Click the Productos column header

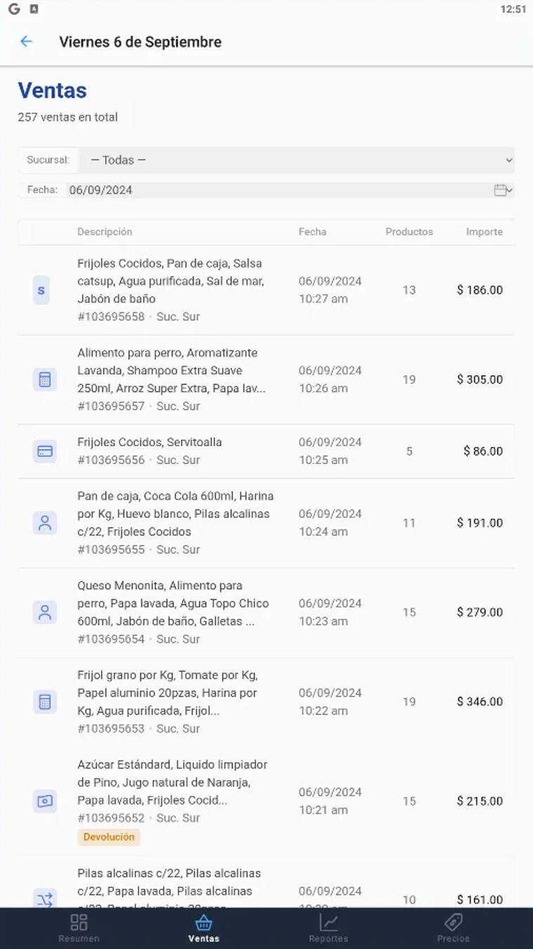click(409, 232)
